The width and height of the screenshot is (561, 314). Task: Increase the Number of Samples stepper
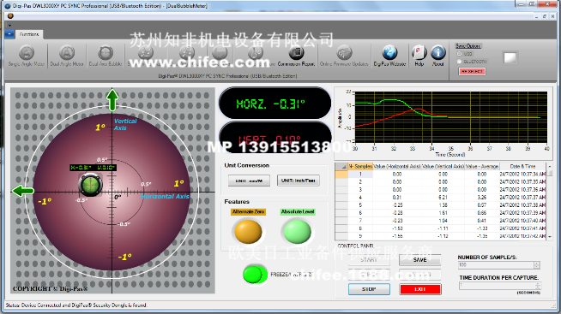click(537, 264)
